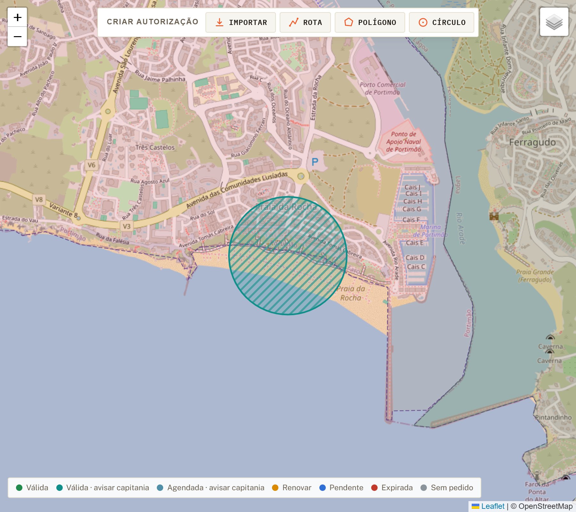Screen dimensions: 576x512
Task: Click the teal 'Válida · avisar capitania' dot
Action: click(x=60, y=488)
